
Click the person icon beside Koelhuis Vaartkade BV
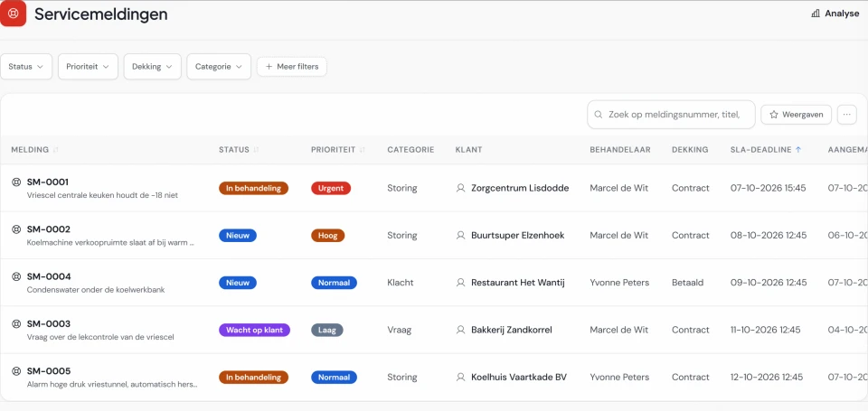coord(460,378)
